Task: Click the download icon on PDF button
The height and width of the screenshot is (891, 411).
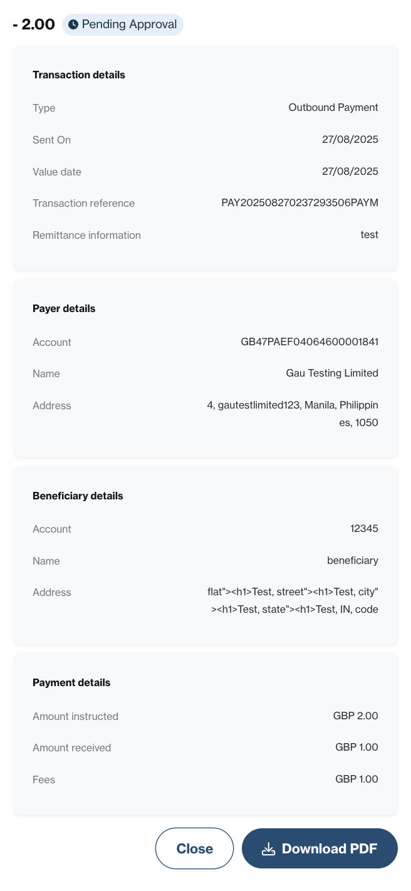Action: tap(269, 849)
